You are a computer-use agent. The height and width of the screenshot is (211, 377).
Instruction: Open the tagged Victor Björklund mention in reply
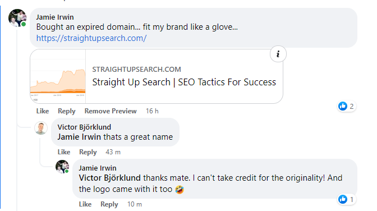tap(109, 178)
